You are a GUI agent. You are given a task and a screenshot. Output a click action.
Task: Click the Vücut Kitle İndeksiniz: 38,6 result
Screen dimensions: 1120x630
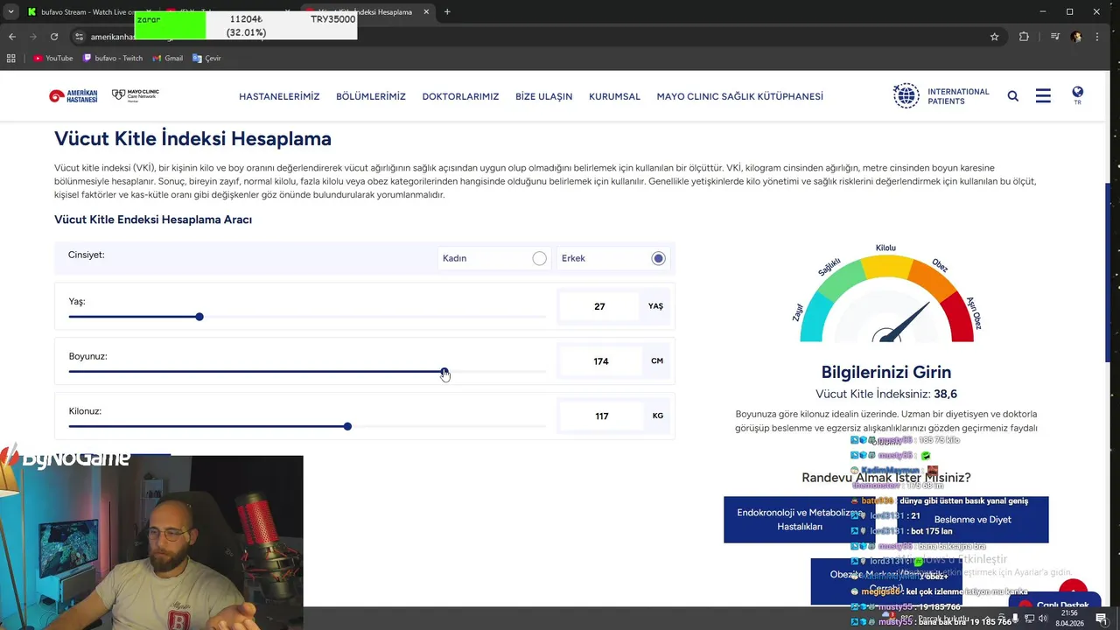[x=885, y=394]
